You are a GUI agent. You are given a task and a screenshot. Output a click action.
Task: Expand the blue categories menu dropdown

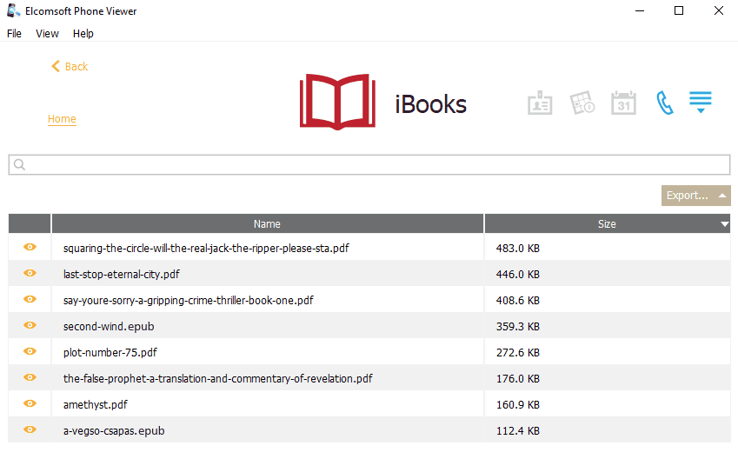pos(701,103)
